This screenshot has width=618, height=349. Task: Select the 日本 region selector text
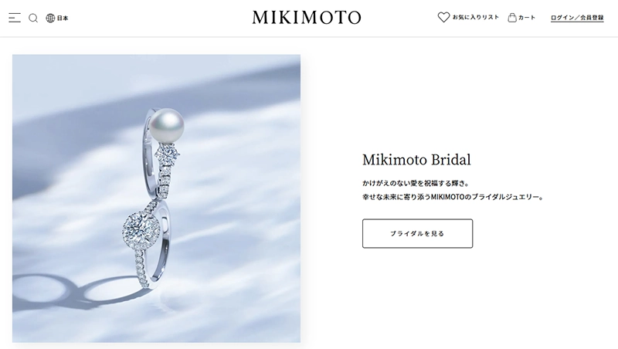(x=63, y=18)
